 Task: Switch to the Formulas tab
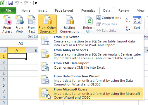pyautogui.click(x=88, y=10)
